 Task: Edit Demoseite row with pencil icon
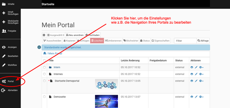click(x=196, y=97)
